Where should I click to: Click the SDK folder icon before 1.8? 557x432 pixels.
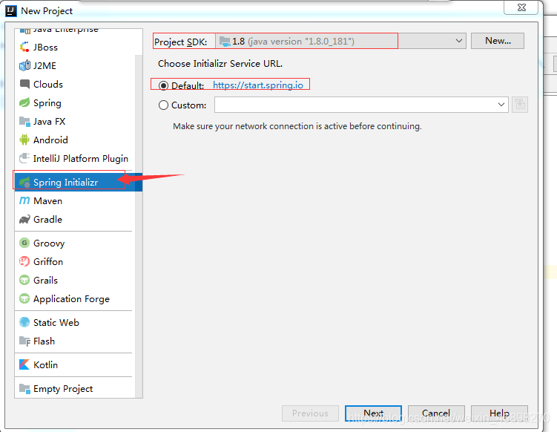tap(225, 42)
